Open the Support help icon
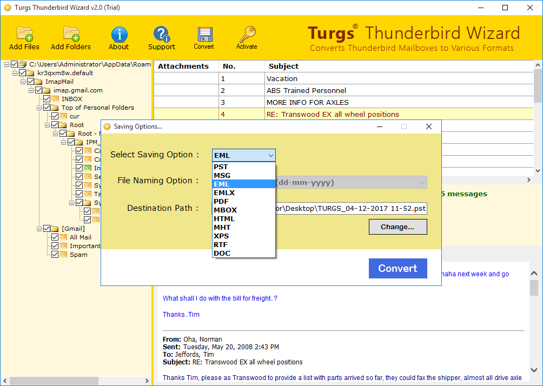 pos(161,34)
